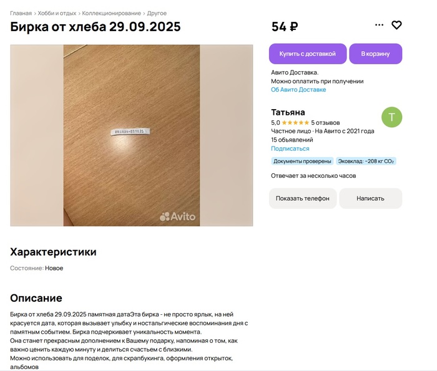The image size is (437, 371).
Task: Add item via В корзину button
Action: (375, 54)
